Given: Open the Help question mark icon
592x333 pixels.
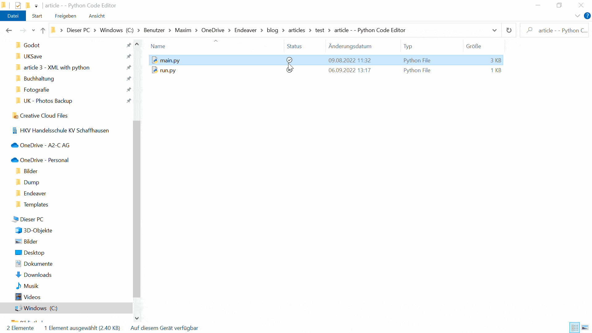Looking at the screenshot, I should 587,16.
